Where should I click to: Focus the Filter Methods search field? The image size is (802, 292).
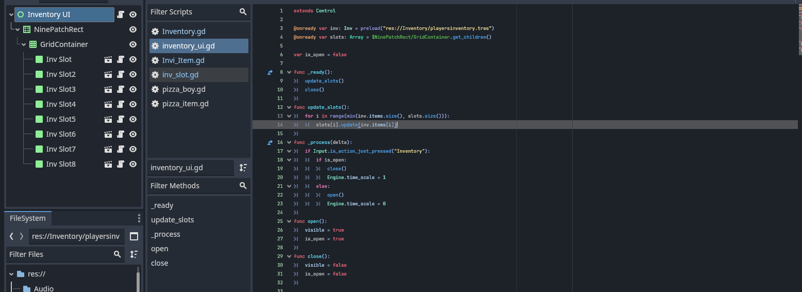199,186
